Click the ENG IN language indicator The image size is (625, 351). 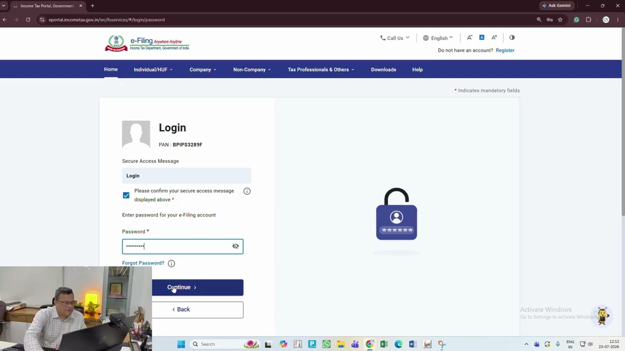click(570, 344)
